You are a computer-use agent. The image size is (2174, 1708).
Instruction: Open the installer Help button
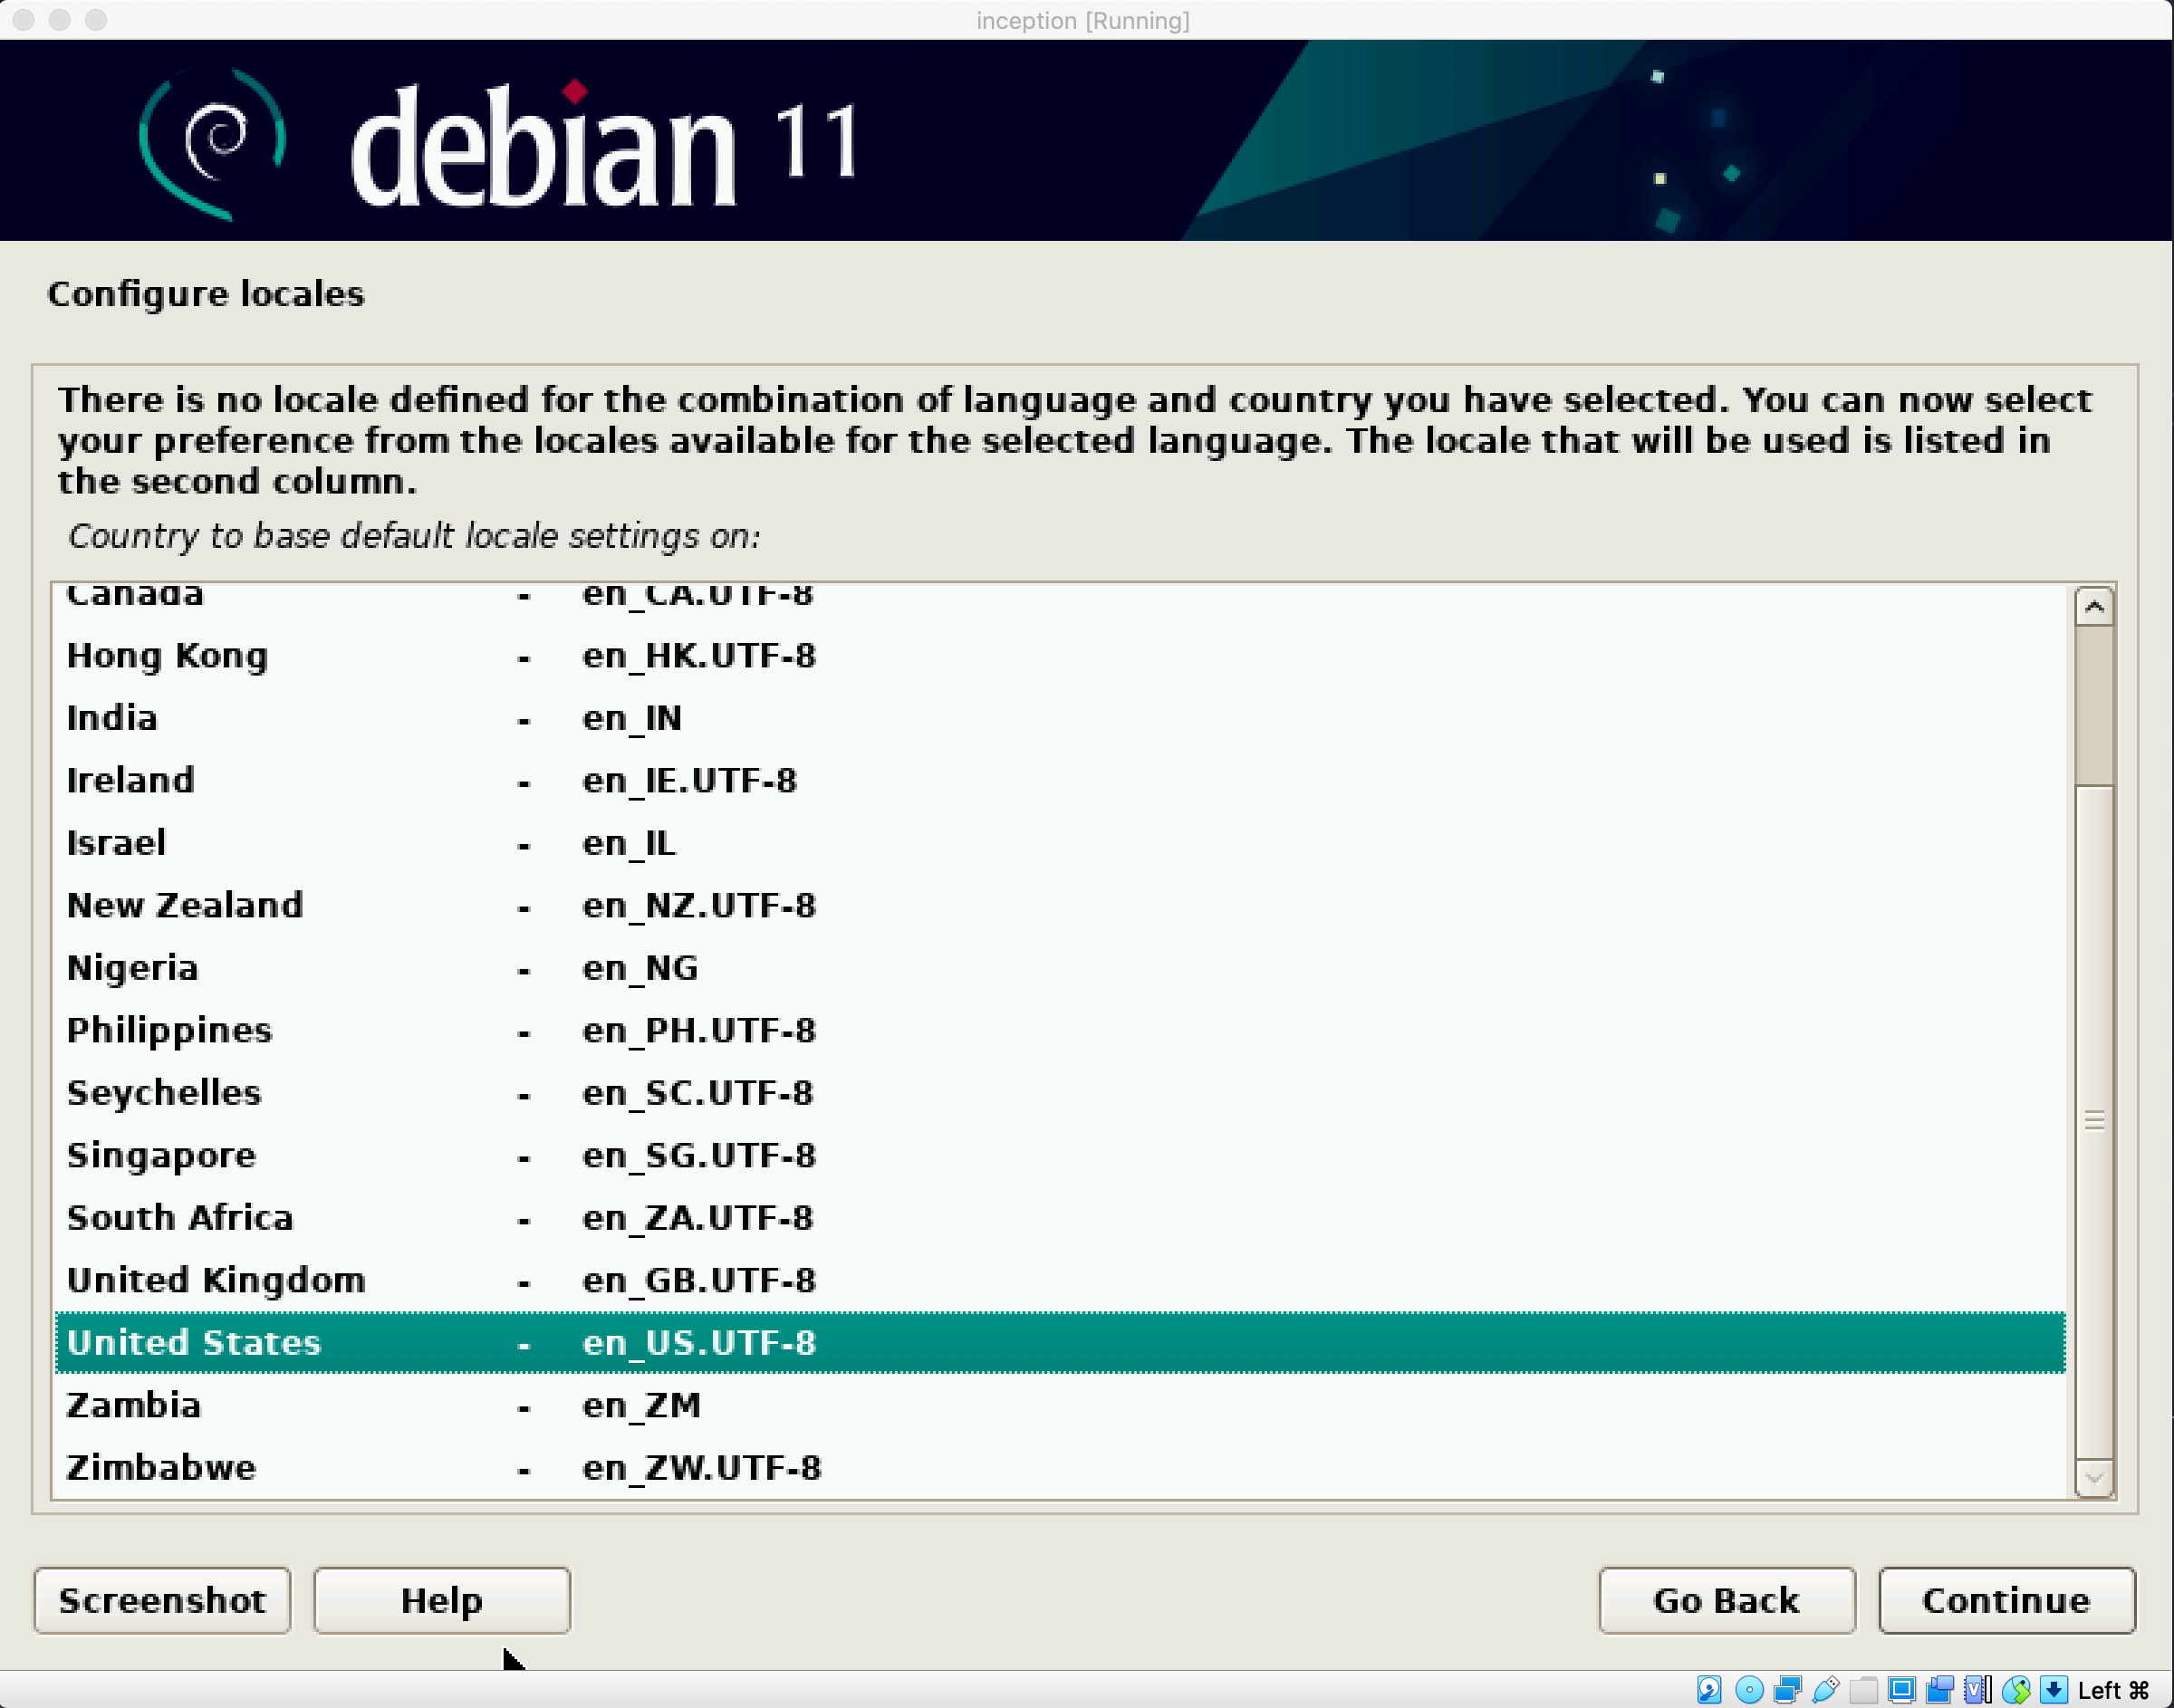click(441, 1600)
